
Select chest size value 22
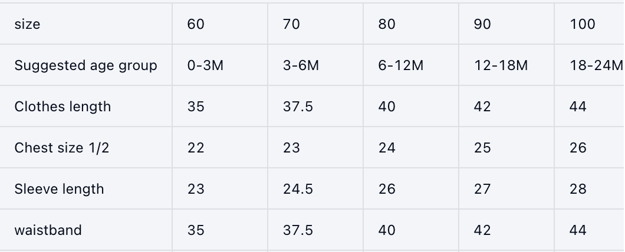tap(196, 148)
